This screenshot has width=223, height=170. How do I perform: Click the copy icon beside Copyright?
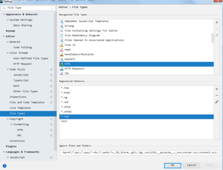tap(51, 119)
